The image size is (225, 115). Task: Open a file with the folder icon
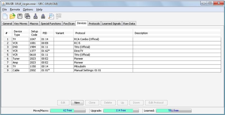pos(12,16)
